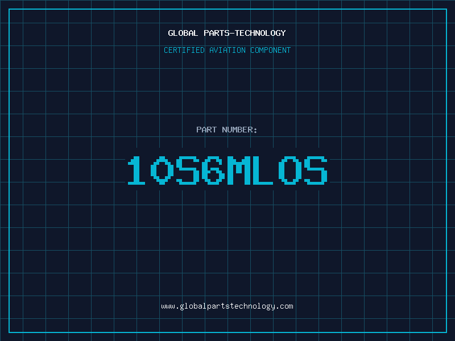Select the CERTIFIED AVIATION COMPONENT subtitle

[227, 50]
